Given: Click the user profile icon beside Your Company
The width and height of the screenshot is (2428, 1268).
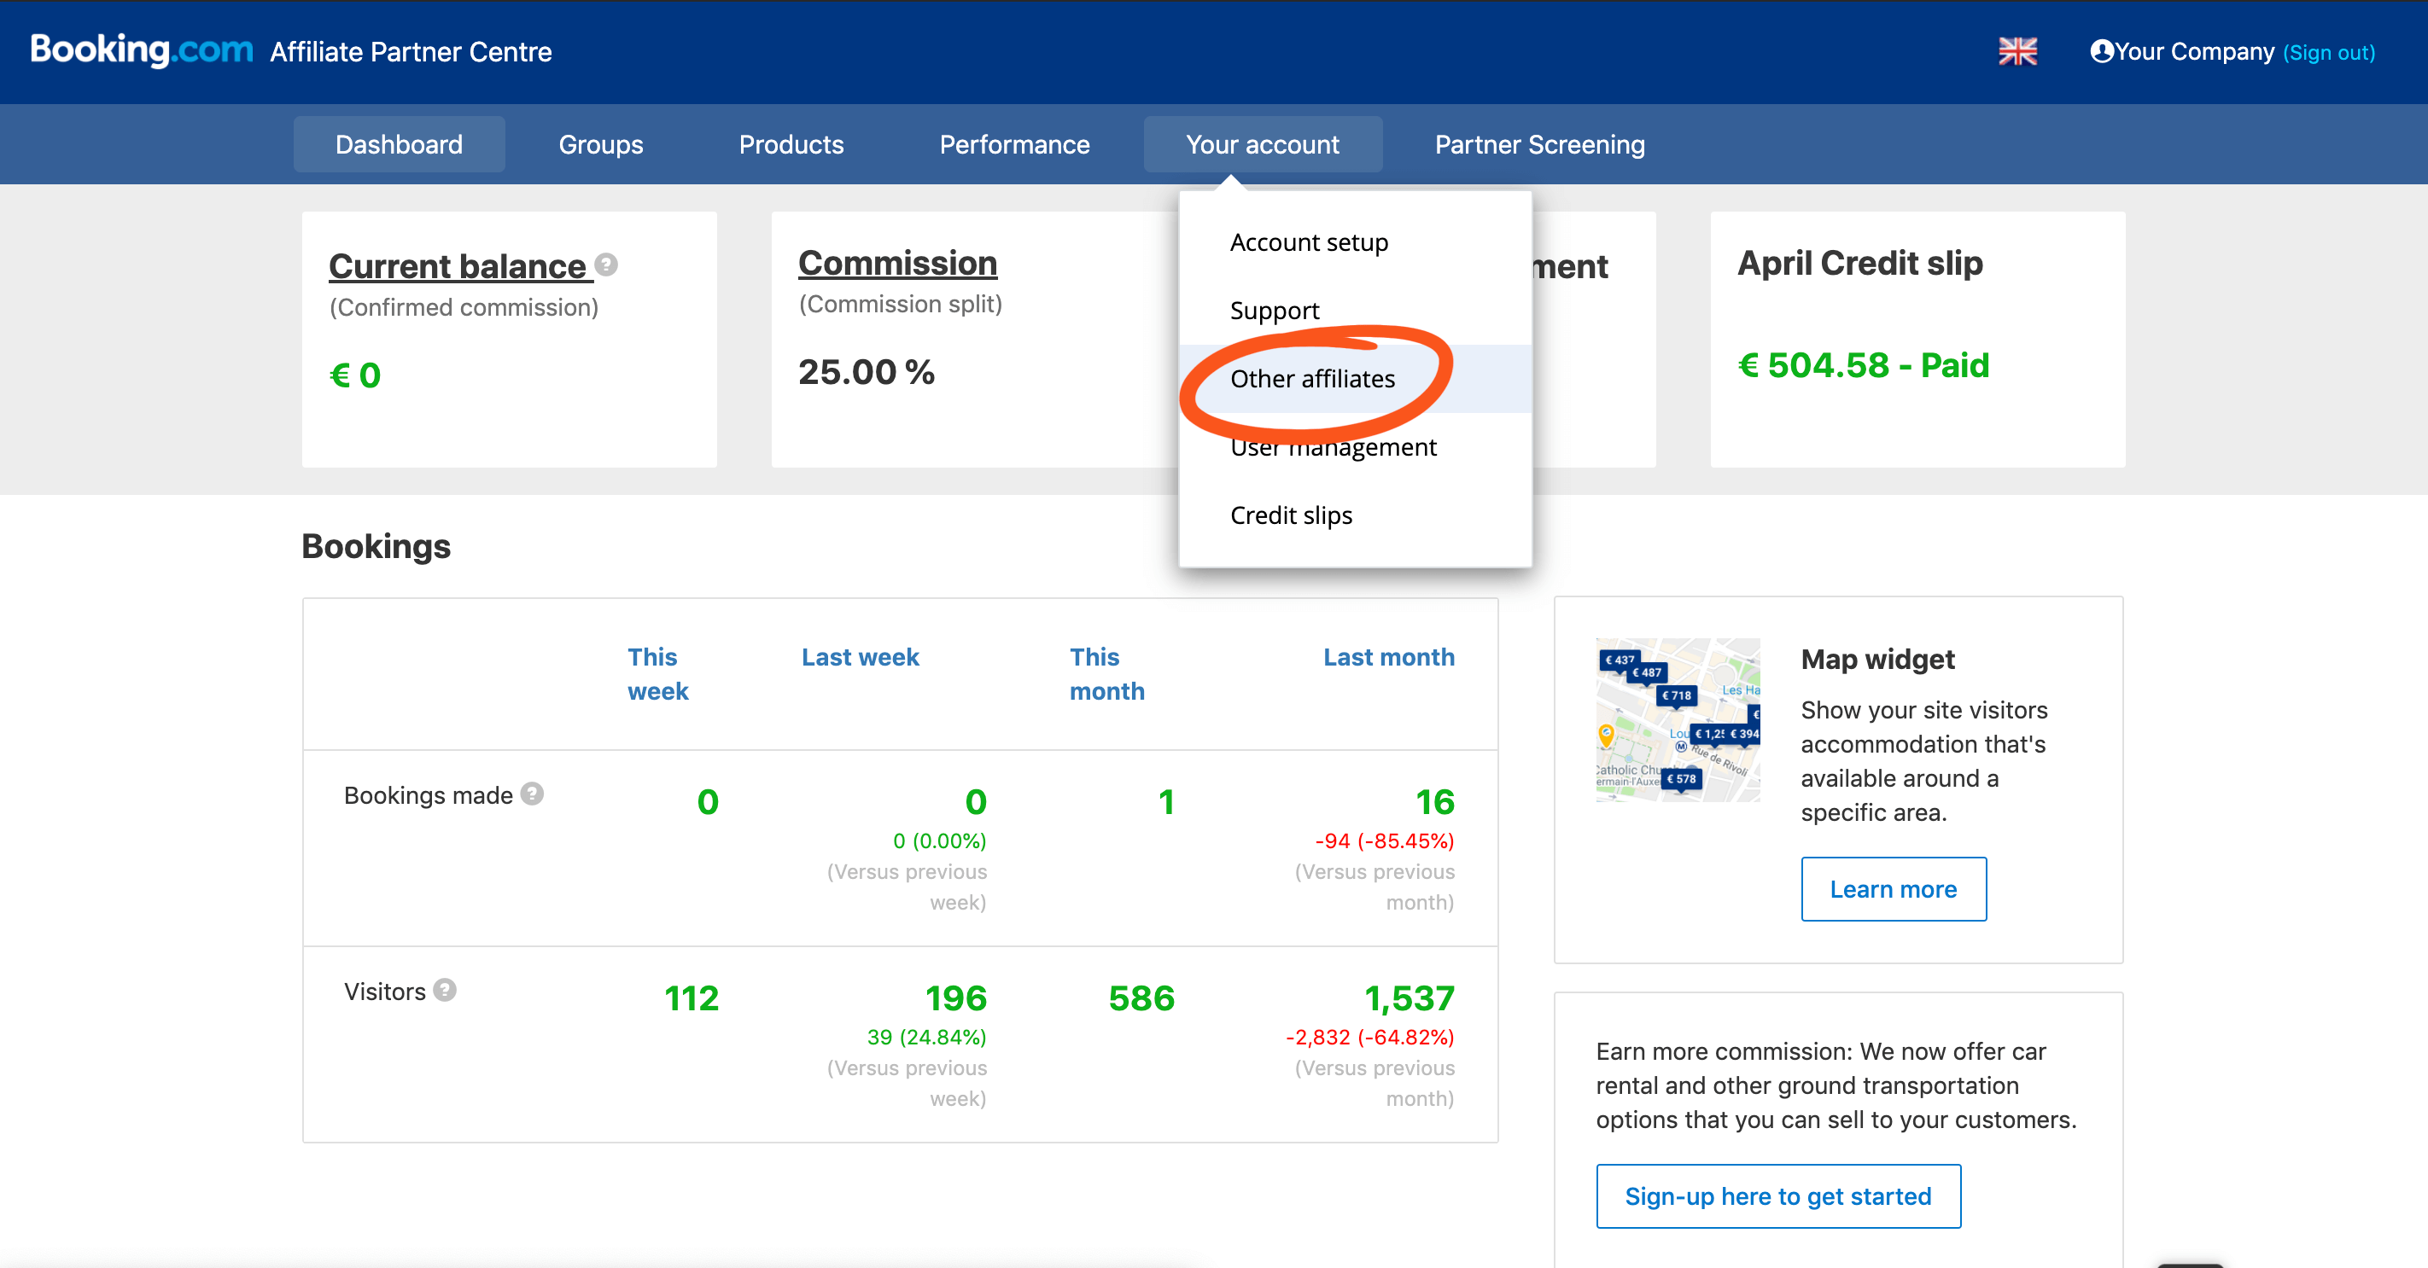Looking at the screenshot, I should [x=2101, y=51].
